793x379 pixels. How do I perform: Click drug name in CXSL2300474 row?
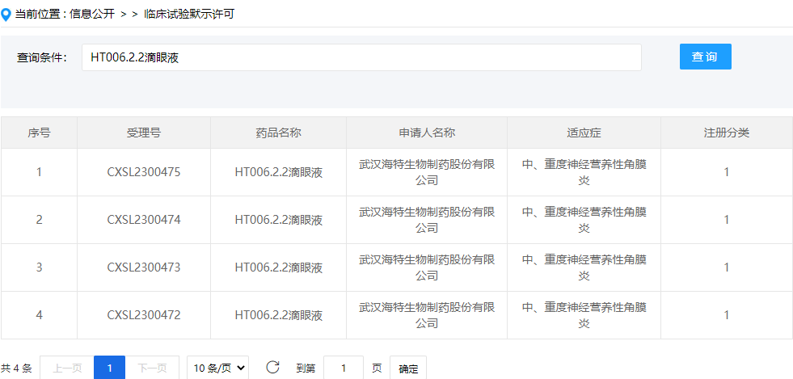(x=279, y=220)
